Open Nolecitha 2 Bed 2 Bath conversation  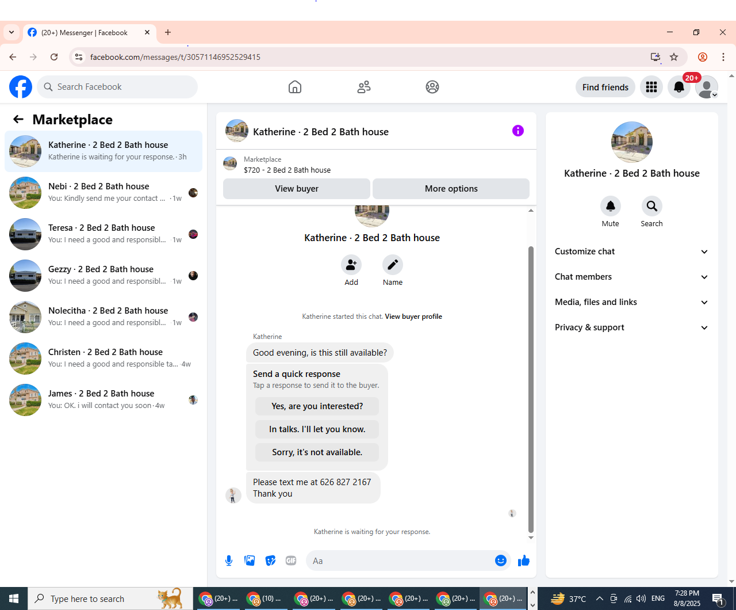point(103,317)
